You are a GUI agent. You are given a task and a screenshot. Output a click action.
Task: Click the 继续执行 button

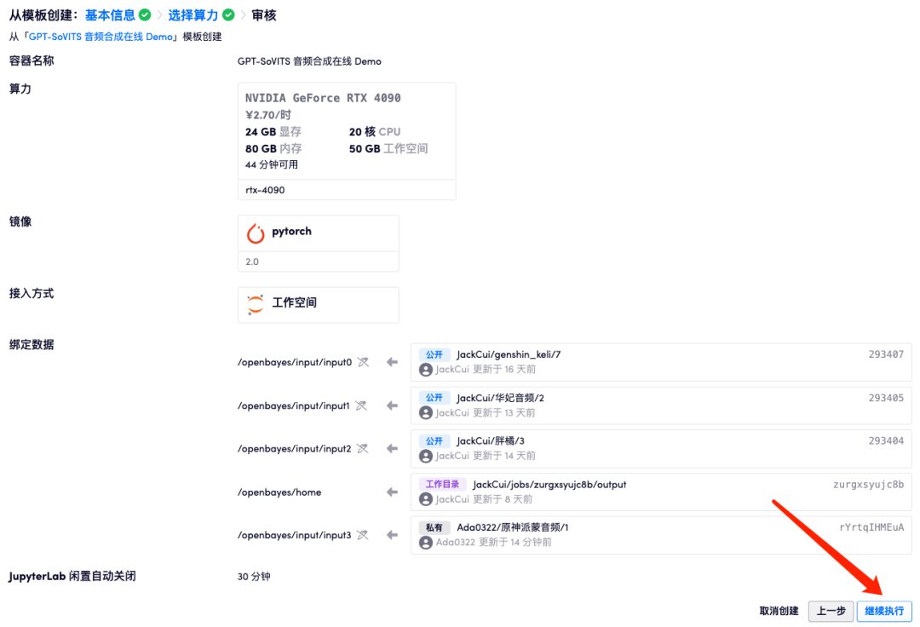(x=884, y=611)
